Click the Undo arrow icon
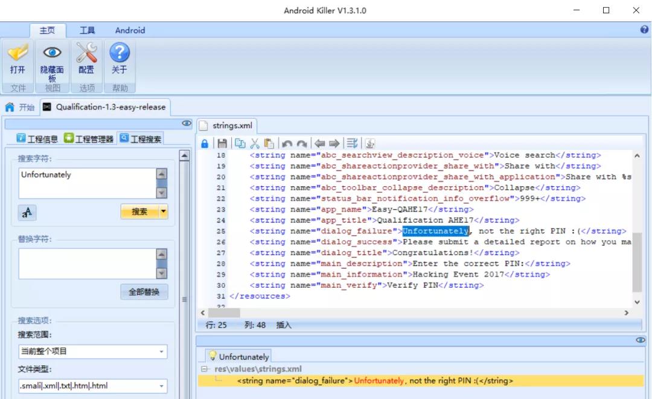652x399 pixels. click(x=287, y=144)
